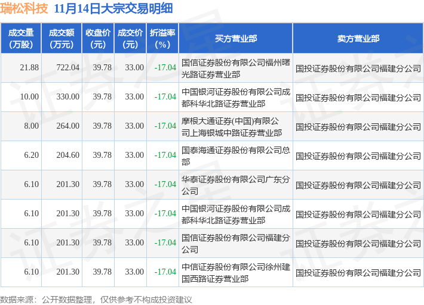This screenshot has height=305, width=424.
Task: Click the seller cell in the 204.60 row
Action: point(358,156)
